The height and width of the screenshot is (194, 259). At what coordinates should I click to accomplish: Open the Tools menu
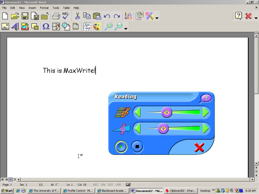56,8
